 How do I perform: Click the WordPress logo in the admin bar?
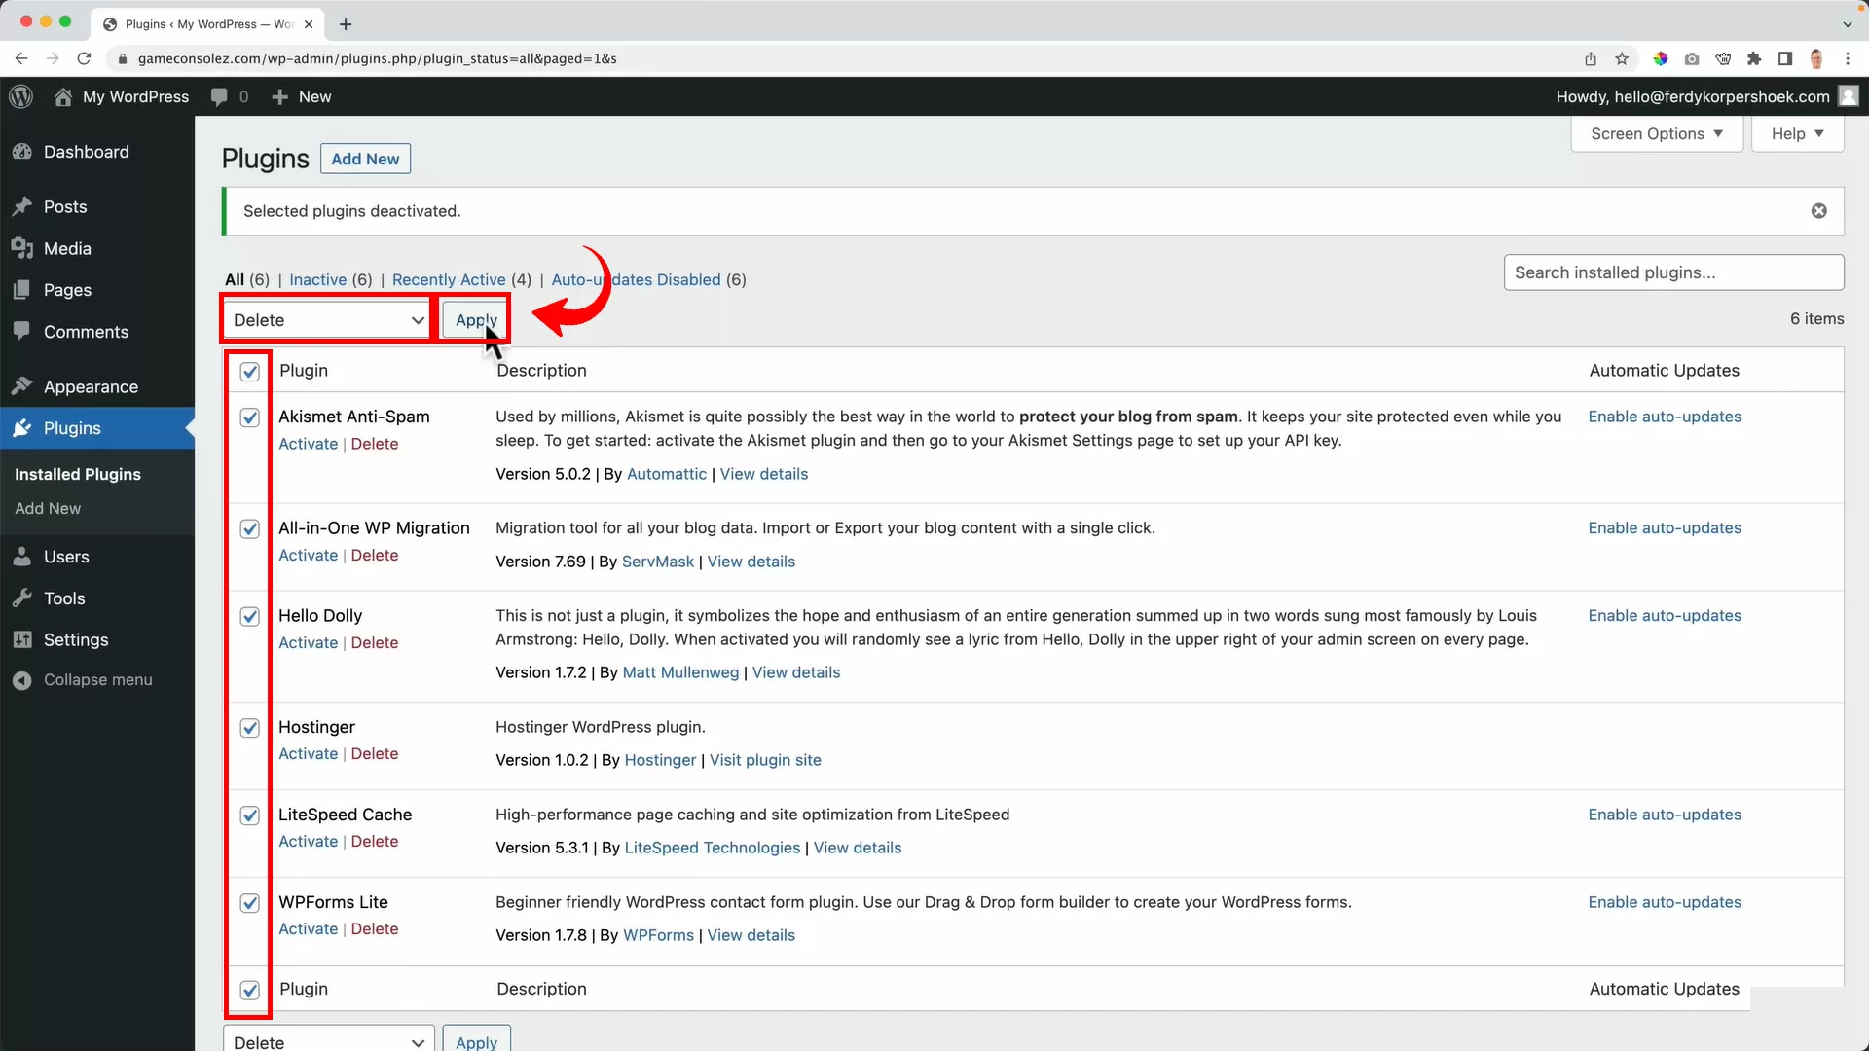[x=20, y=96]
